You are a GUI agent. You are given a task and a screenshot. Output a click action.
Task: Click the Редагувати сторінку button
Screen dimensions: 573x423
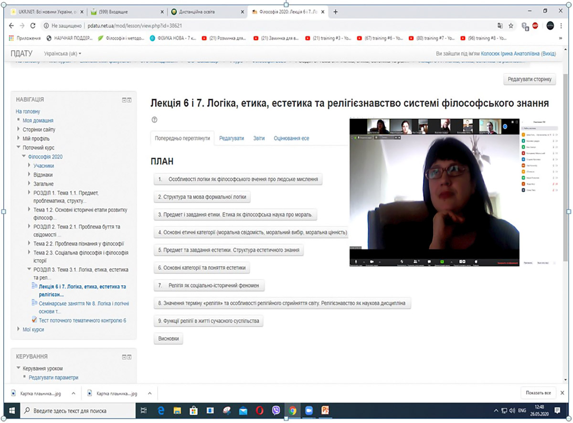tap(530, 80)
